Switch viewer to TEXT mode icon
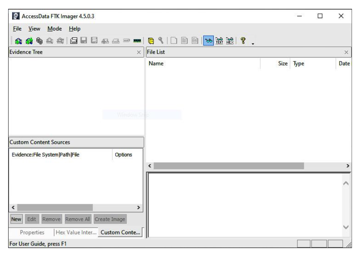The width and height of the screenshot is (358, 253). point(219,41)
